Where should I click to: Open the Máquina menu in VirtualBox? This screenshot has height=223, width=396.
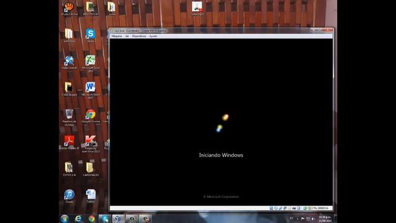[117, 36]
